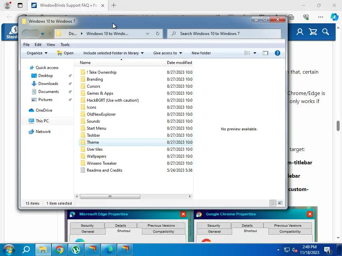Toggle the preview pane button
342x256 pixels.
coord(265,53)
